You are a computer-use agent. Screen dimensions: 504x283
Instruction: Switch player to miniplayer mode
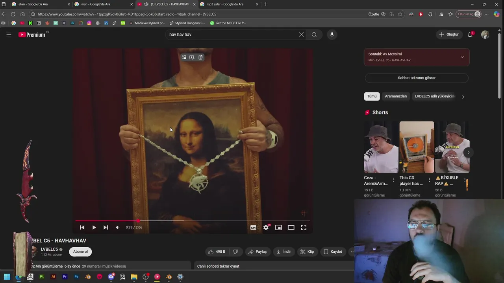pyautogui.click(x=278, y=228)
